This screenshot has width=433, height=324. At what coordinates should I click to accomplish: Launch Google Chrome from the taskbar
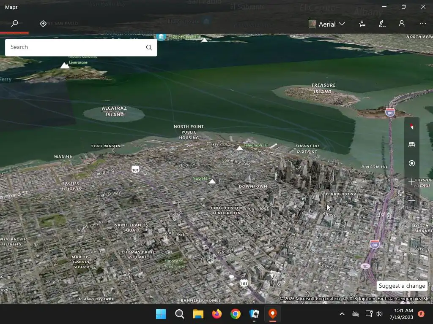pyautogui.click(x=235, y=314)
